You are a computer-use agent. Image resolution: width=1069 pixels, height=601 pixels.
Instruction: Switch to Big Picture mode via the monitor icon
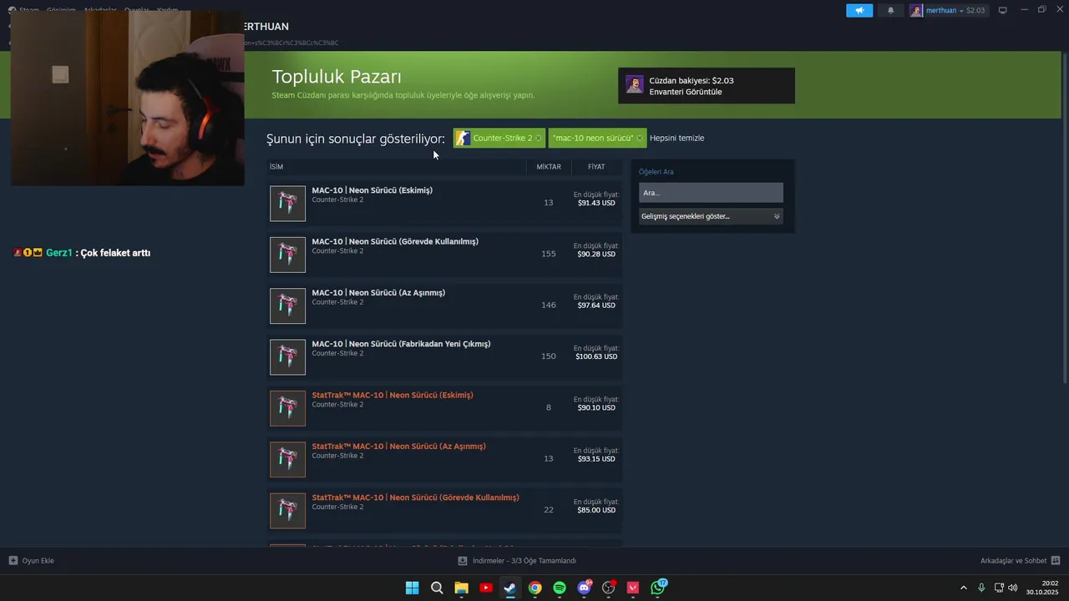(1003, 10)
